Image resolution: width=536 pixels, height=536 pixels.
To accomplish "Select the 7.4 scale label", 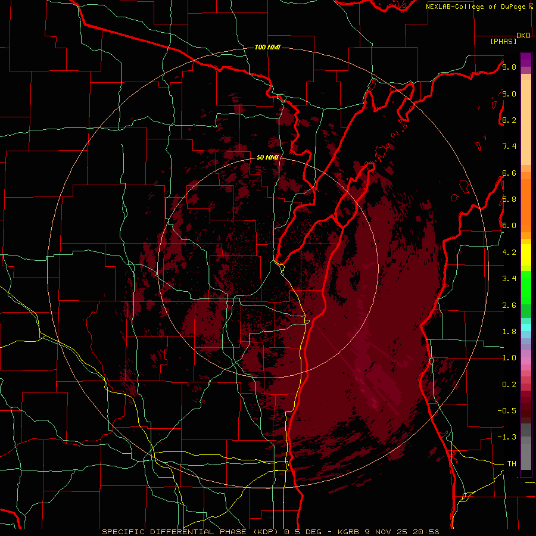I will pos(509,147).
